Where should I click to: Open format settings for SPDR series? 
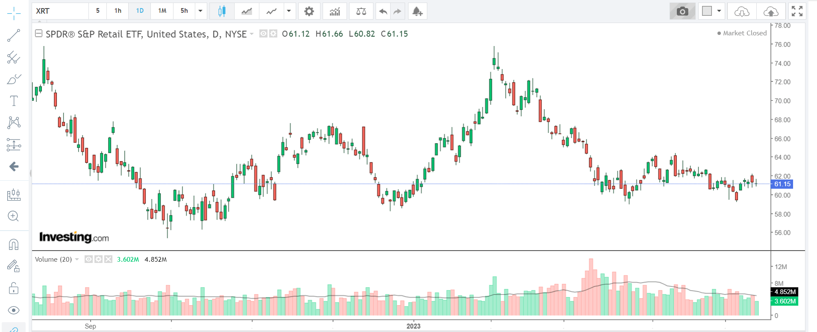[x=273, y=33]
